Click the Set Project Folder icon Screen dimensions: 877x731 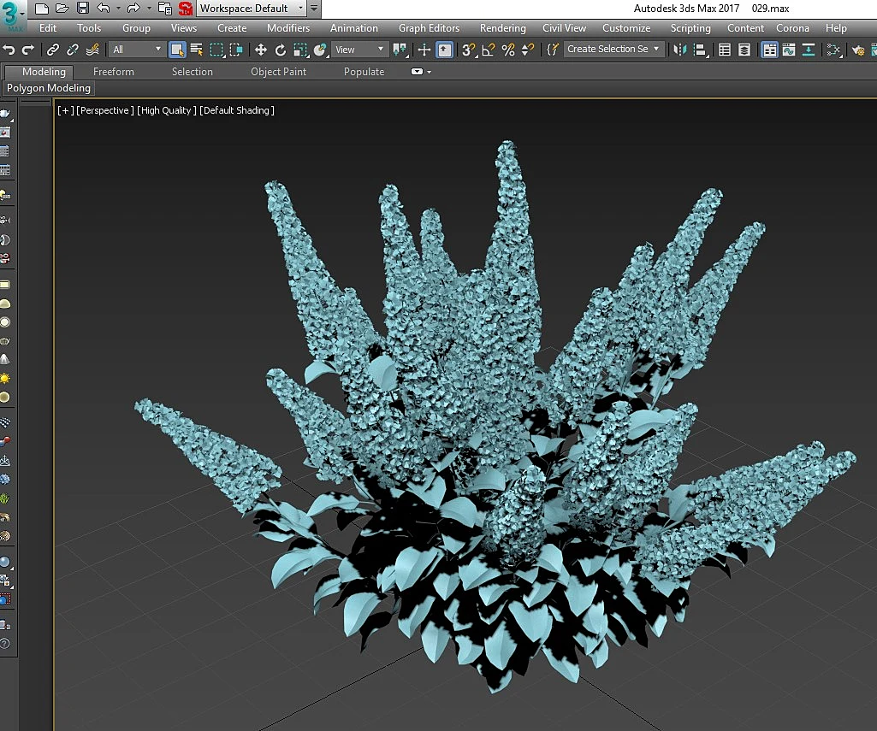(x=165, y=9)
